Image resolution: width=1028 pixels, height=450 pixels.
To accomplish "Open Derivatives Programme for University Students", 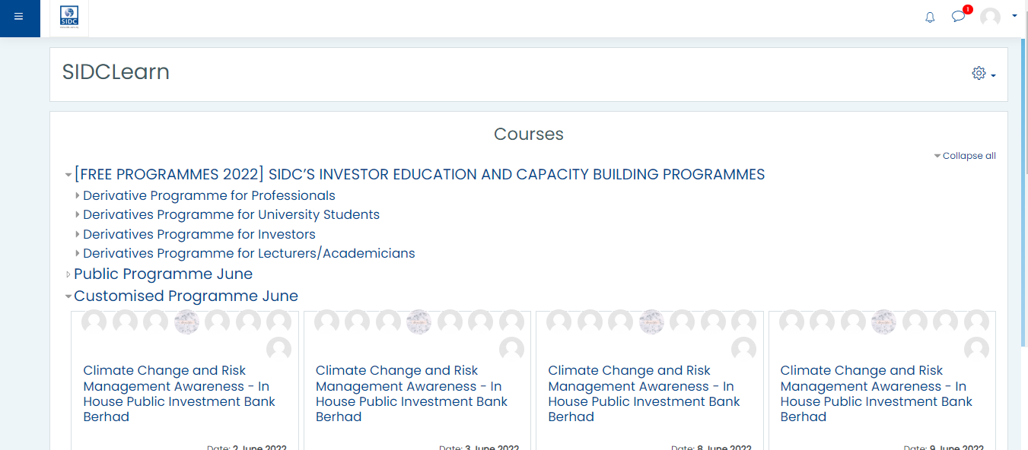I will point(231,214).
